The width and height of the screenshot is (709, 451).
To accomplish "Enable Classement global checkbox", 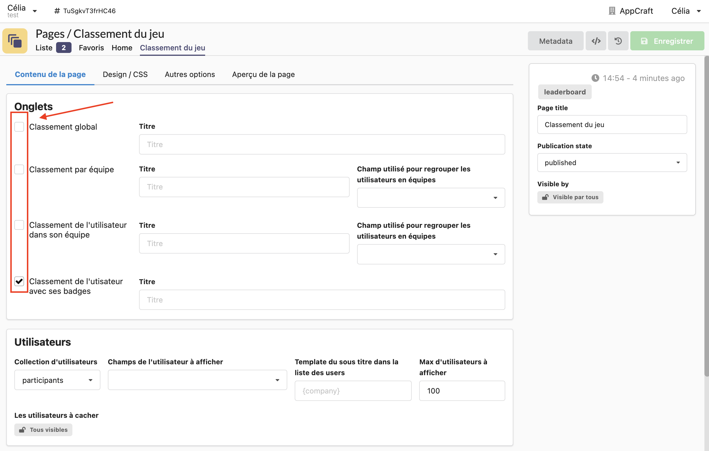I will coord(19,126).
